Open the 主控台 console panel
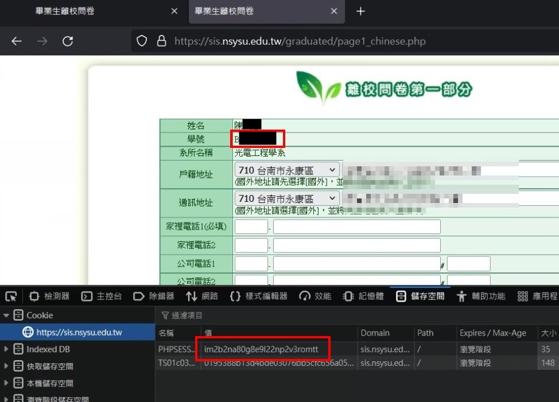559x402 pixels. [x=102, y=296]
